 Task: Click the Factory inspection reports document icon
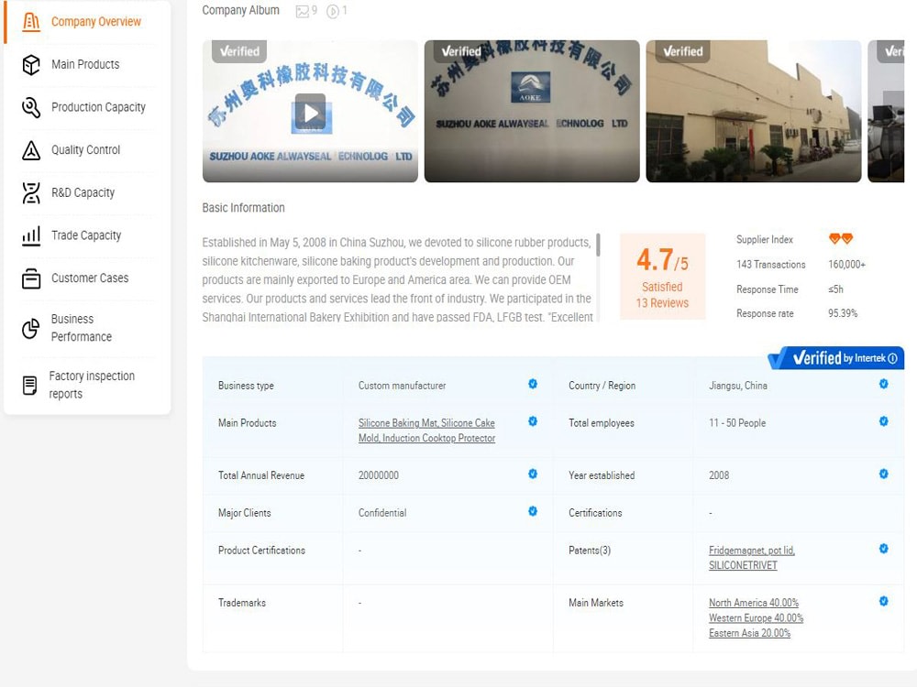click(x=29, y=385)
